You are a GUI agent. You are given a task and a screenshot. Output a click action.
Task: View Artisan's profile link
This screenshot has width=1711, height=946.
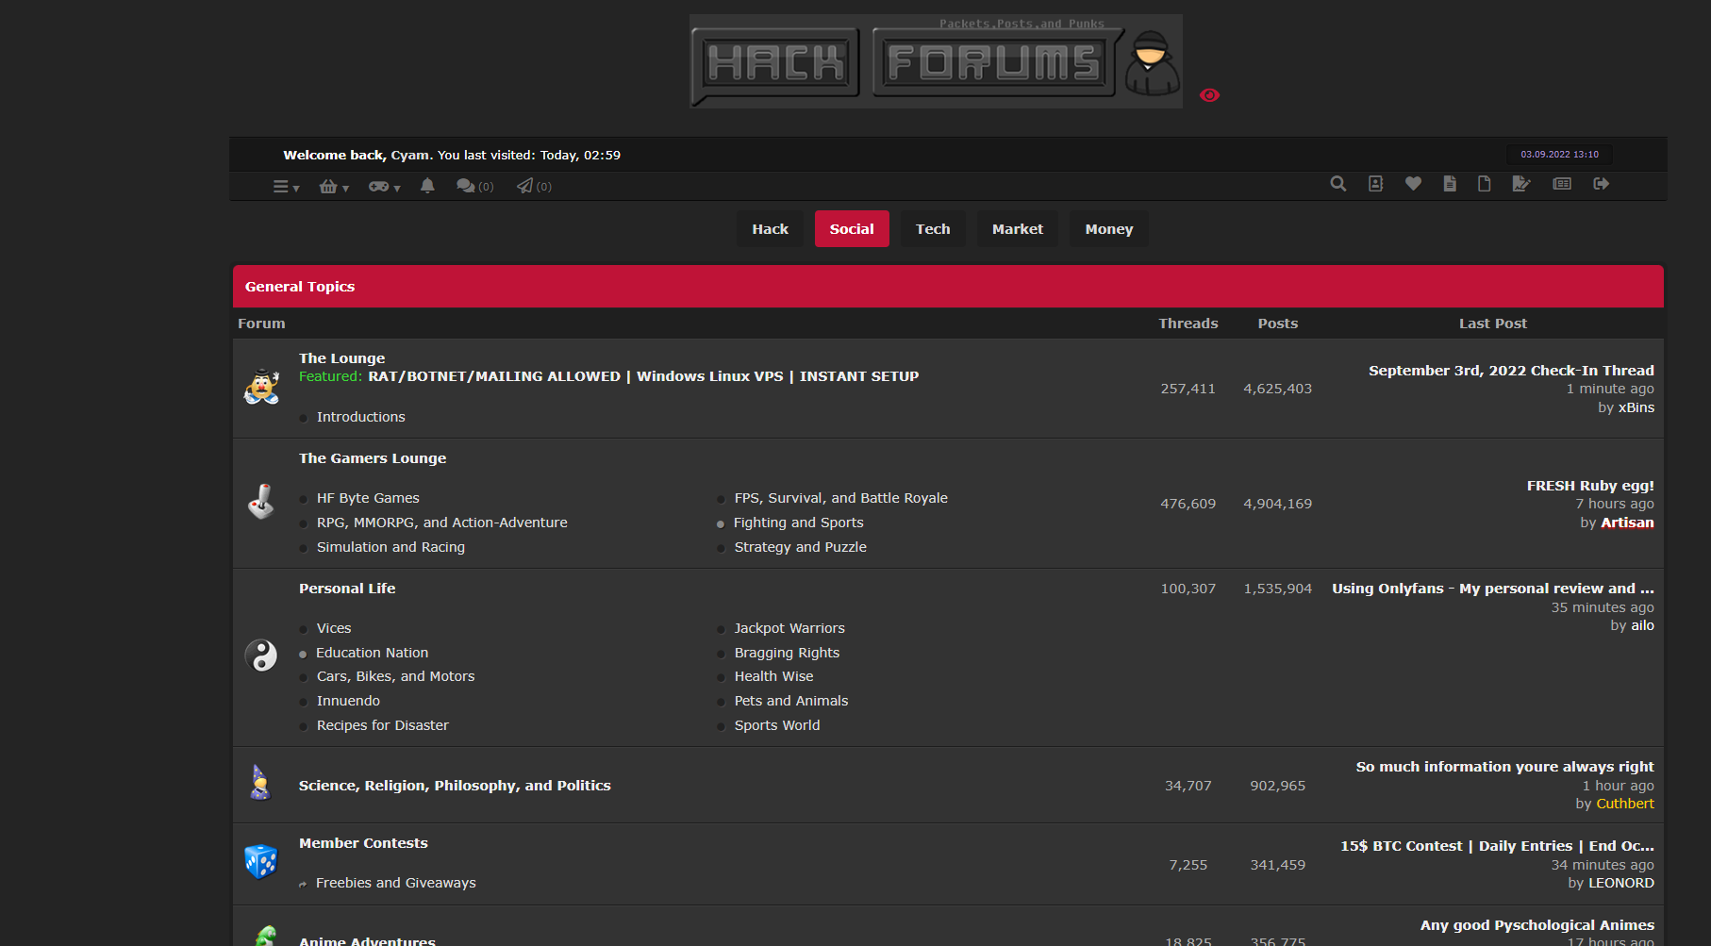[x=1627, y=523]
